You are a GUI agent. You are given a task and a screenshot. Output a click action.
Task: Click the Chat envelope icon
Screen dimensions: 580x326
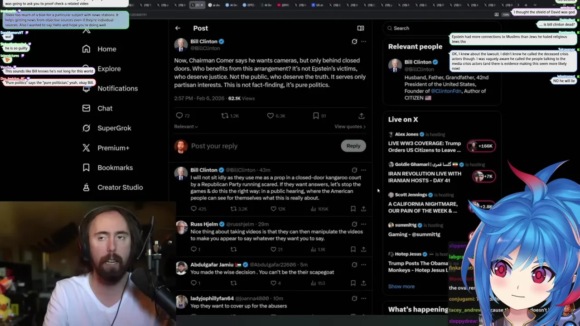click(x=86, y=108)
